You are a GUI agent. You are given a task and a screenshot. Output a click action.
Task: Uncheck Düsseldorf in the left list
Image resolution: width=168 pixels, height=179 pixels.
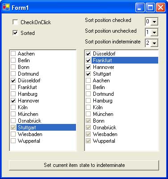click(x=13, y=81)
